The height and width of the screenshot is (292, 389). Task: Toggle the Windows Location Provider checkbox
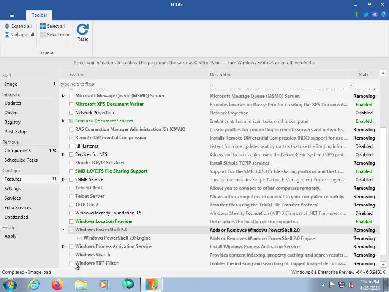[x=71, y=221]
